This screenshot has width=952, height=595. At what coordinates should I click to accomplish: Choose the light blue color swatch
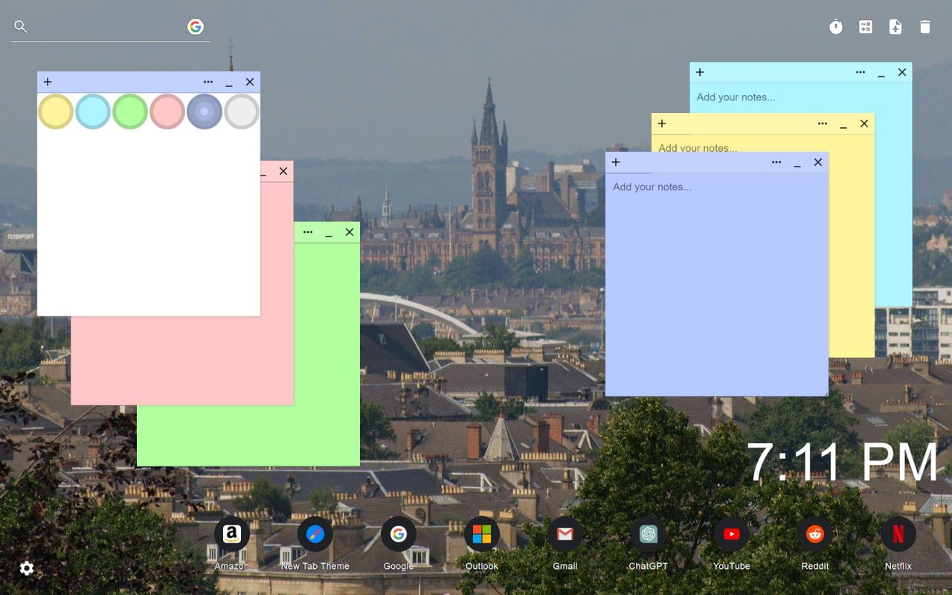tap(93, 112)
